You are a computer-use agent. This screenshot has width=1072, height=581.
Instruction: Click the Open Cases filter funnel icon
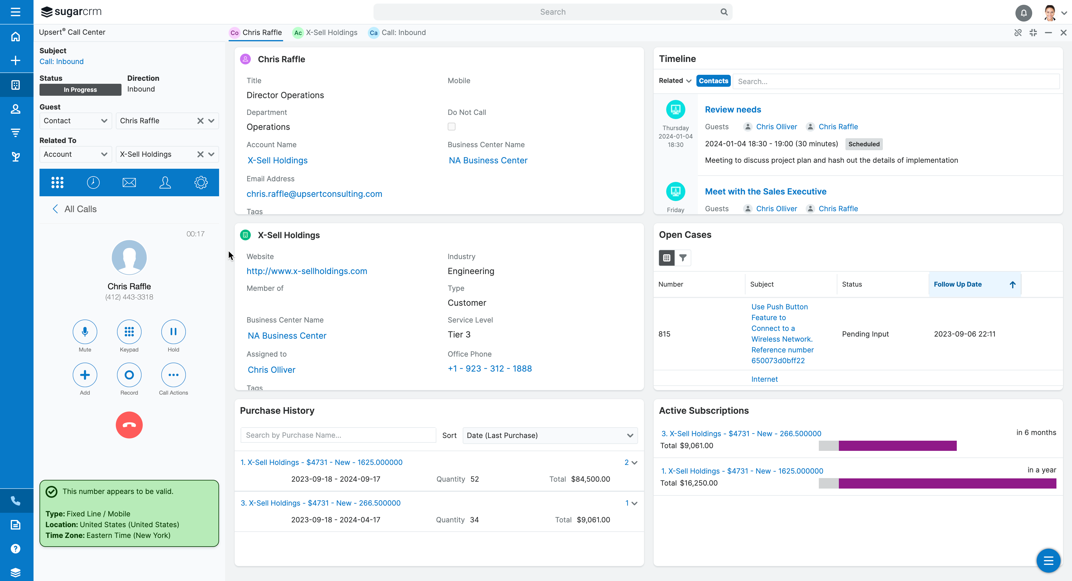pos(683,257)
